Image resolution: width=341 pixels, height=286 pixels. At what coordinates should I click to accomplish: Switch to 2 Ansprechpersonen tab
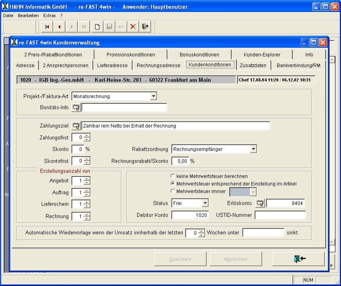tap(66, 66)
